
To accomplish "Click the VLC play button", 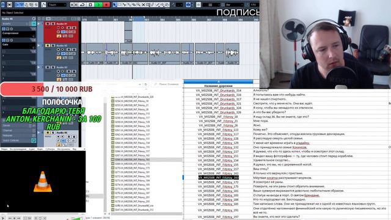I will (x=3, y=218).
